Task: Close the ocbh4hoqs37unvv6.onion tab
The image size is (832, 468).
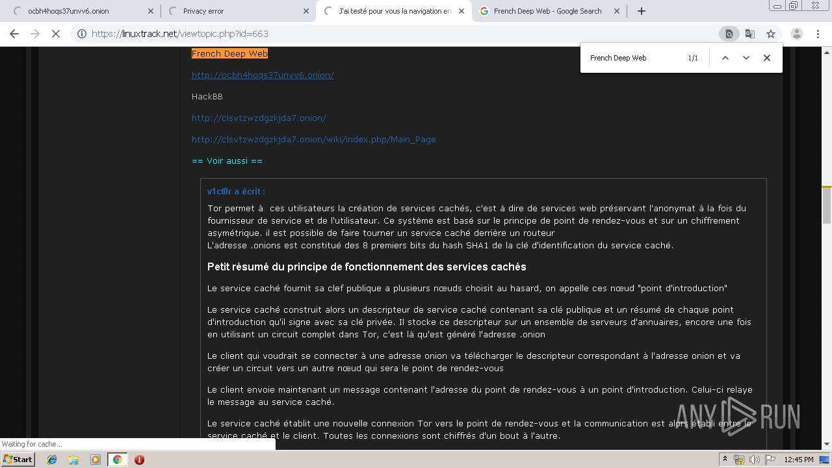Action: tap(151, 11)
